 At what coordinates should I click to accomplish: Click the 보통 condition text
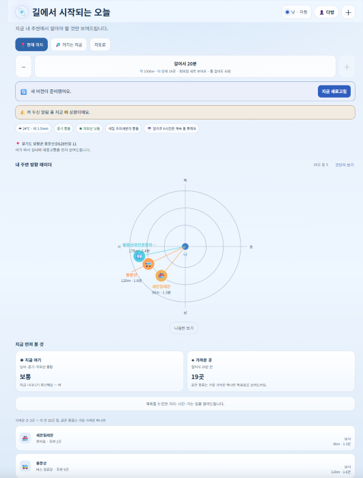pyautogui.click(x=25, y=377)
